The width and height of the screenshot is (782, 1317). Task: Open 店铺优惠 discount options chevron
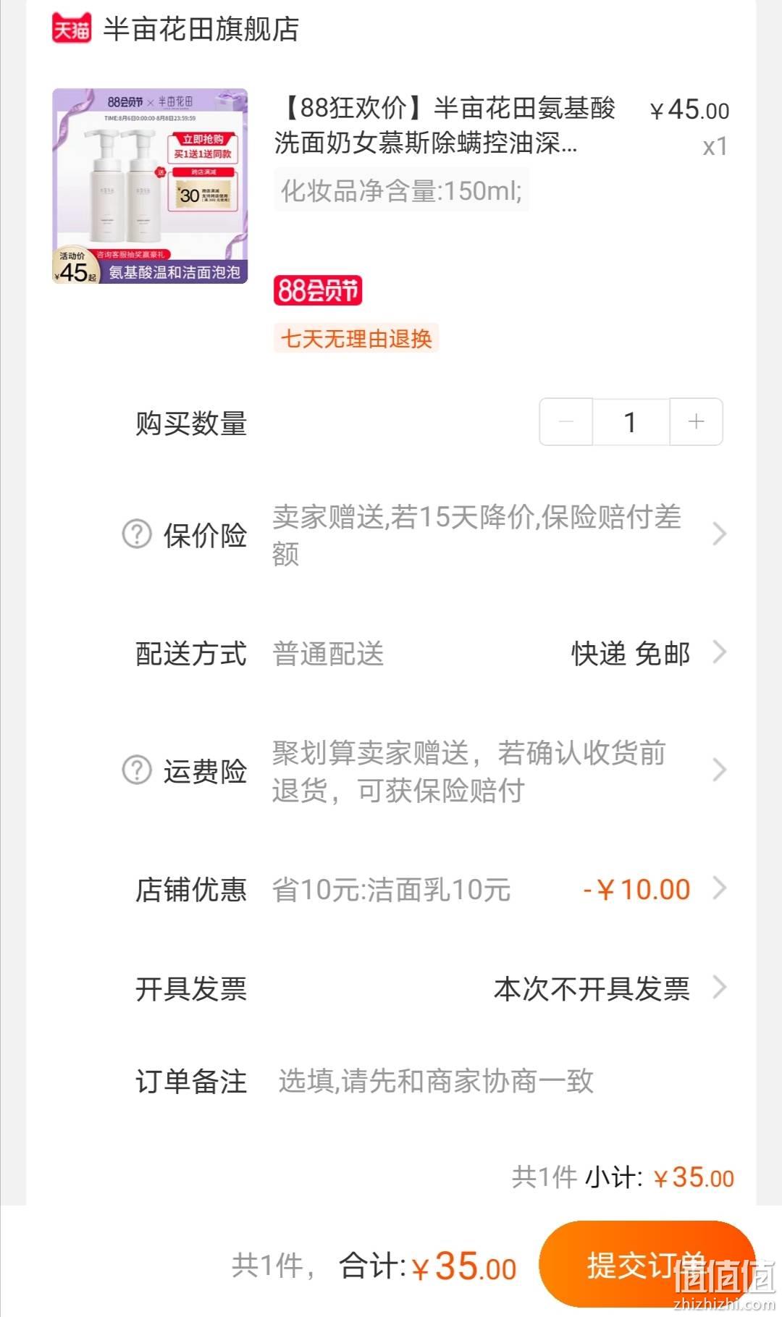tap(718, 888)
